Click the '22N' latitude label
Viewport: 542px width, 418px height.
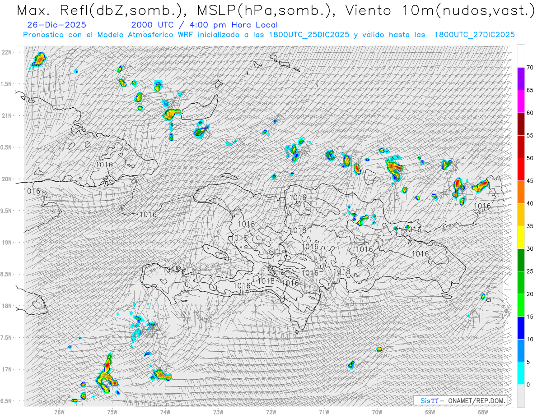point(6,52)
